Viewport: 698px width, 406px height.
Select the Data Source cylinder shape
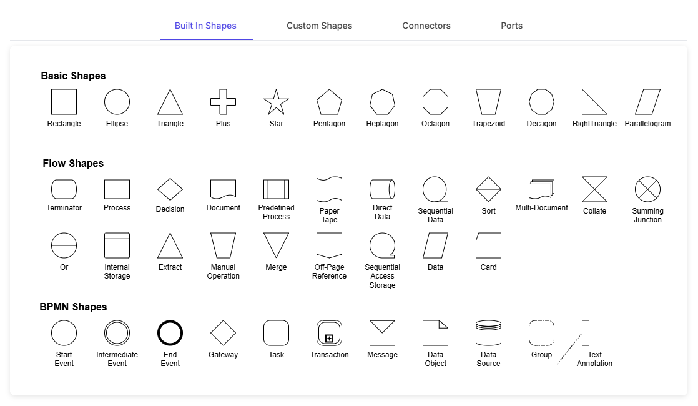(x=488, y=332)
